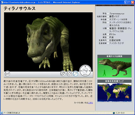Click the period value 白亜紀後期
The width and height of the screenshot is (135, 115).
pos(115,40)
